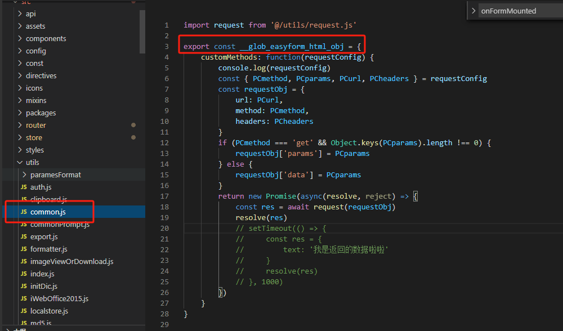Click the JS icon beside auth.js
Viewport: 563px width, 331px height.
coord(24,187)
